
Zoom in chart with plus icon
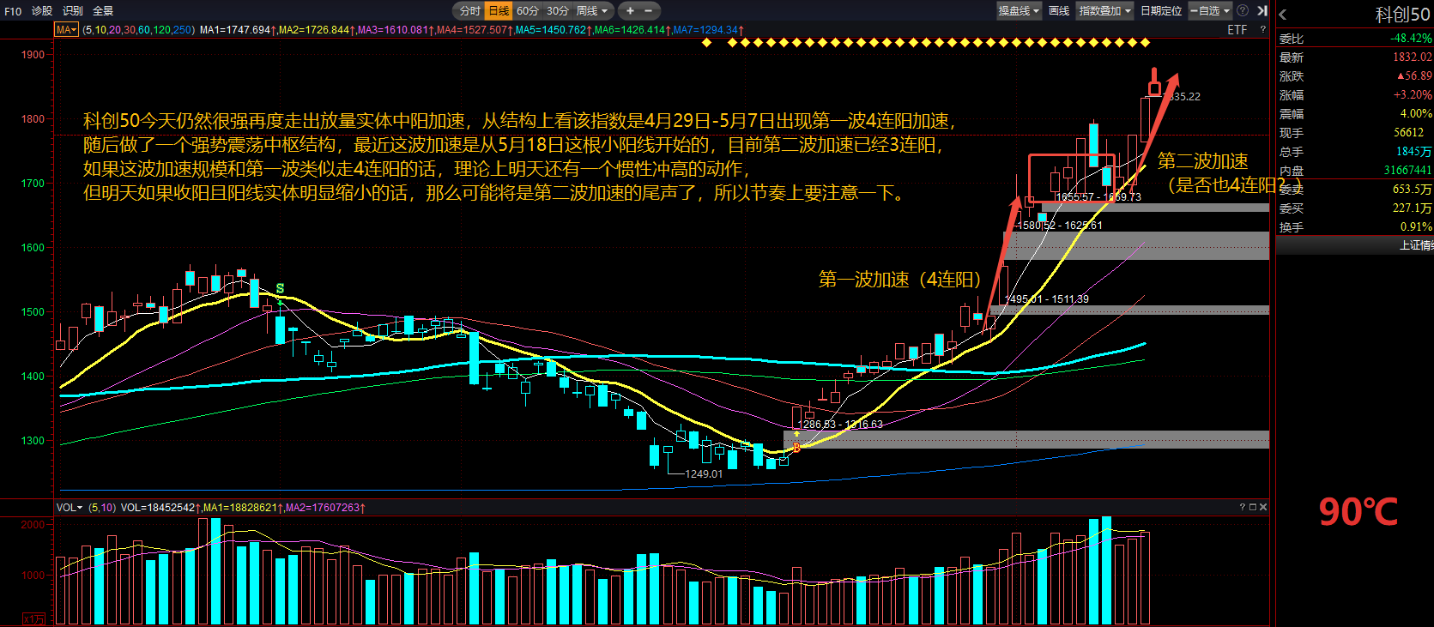(x=630, y=11)
